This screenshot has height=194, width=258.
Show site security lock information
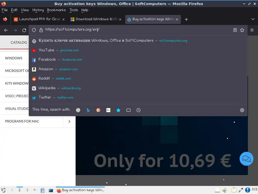[x=41, y=30]
